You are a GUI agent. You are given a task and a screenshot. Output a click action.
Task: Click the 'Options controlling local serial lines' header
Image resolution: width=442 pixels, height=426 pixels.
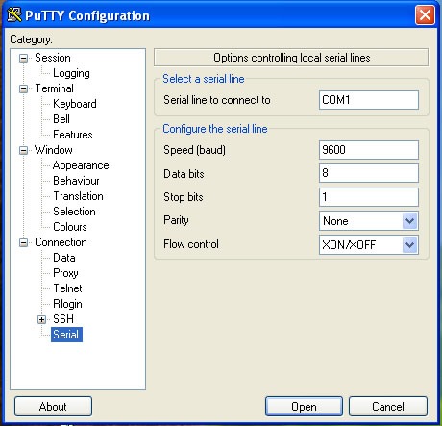point(291,58)
